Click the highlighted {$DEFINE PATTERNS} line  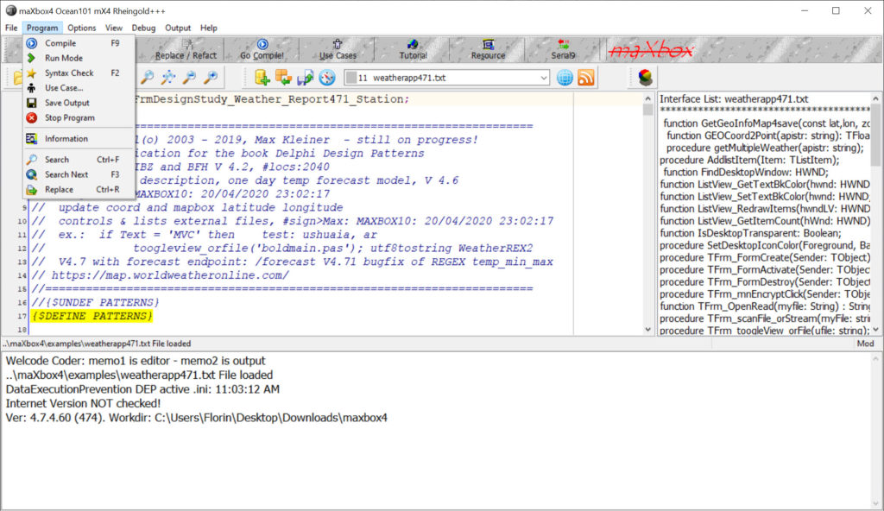(x=92, y=316)
